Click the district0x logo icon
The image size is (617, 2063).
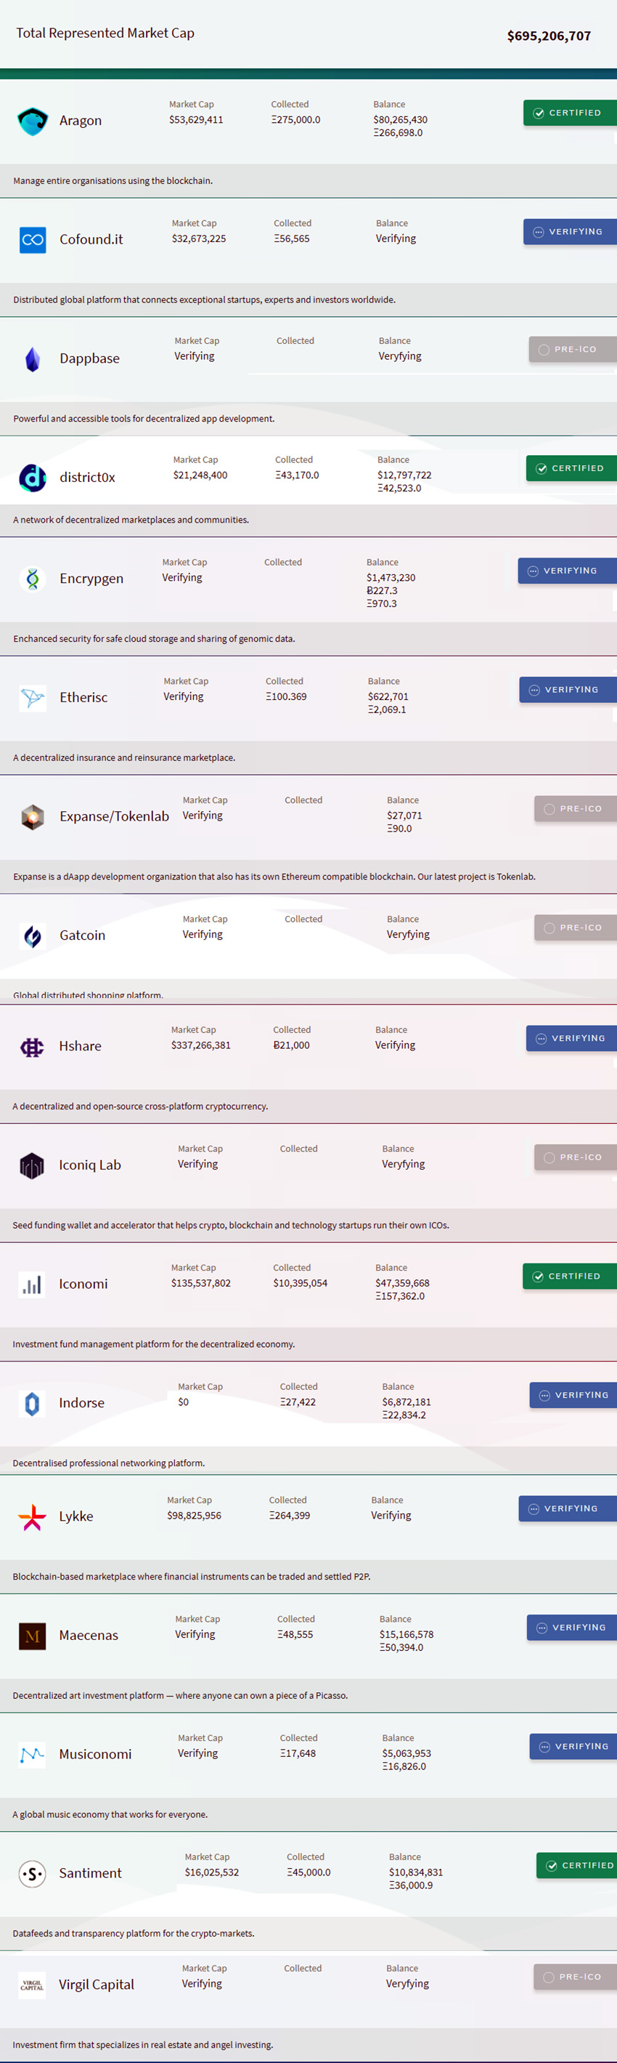point(33,478)
